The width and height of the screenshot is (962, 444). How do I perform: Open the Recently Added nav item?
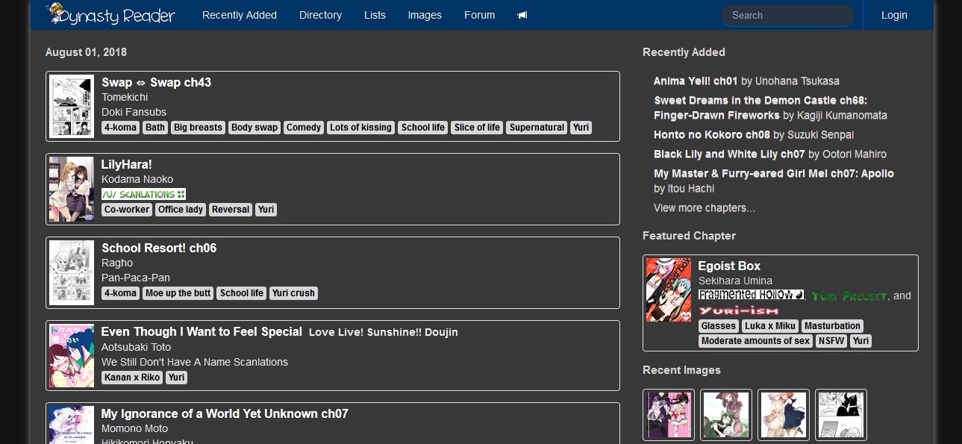point(240,15)
